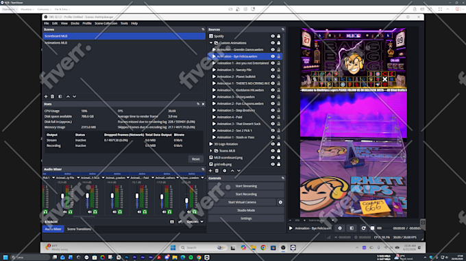Open source properties gear in Sources toolbar
Screen dimensions: 466x261
225,171
